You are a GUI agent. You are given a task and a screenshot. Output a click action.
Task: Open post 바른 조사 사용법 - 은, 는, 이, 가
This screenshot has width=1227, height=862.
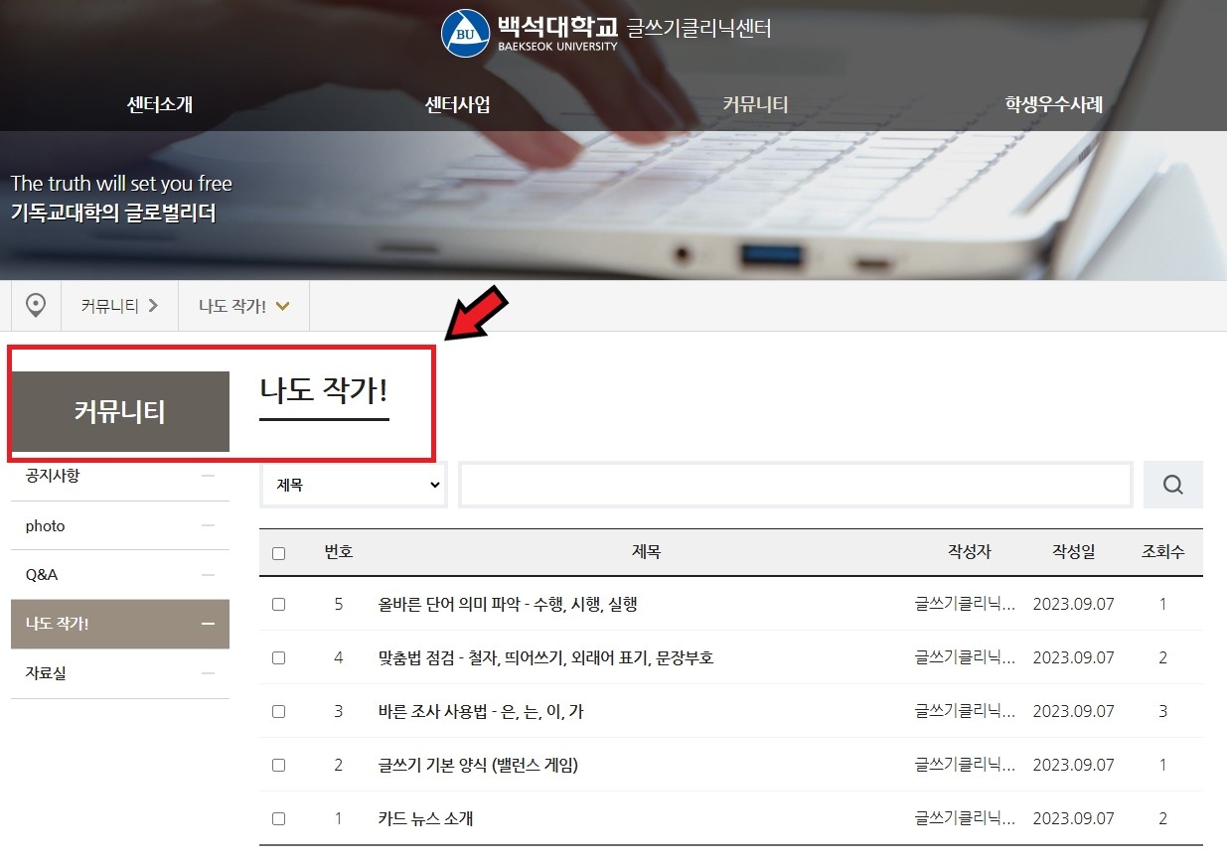481,711
